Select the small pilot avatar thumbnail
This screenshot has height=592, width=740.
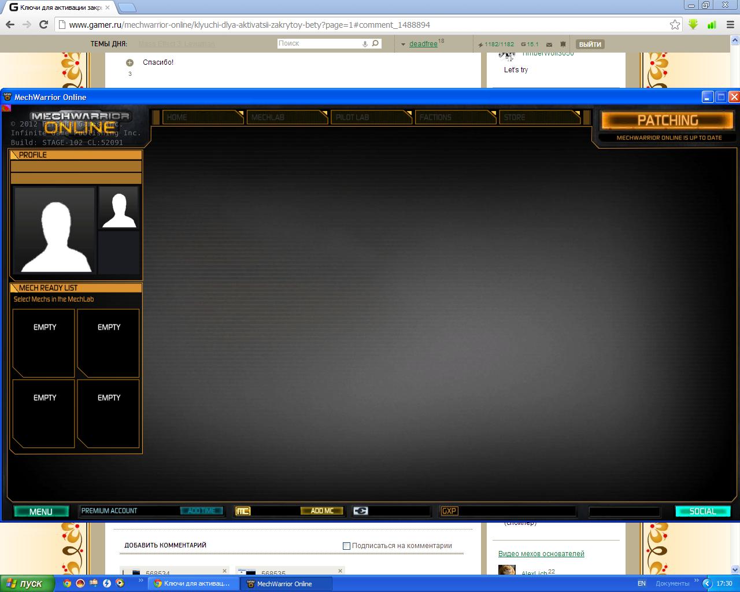click(x=119, y=208)
